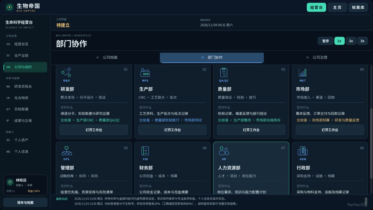The width and height of the screenshot is (373, 210).
Task: Open 实验数据 in the sidebar
Action: (25, 109)
